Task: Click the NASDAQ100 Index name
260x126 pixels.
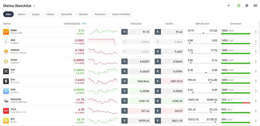Action: 19,102
